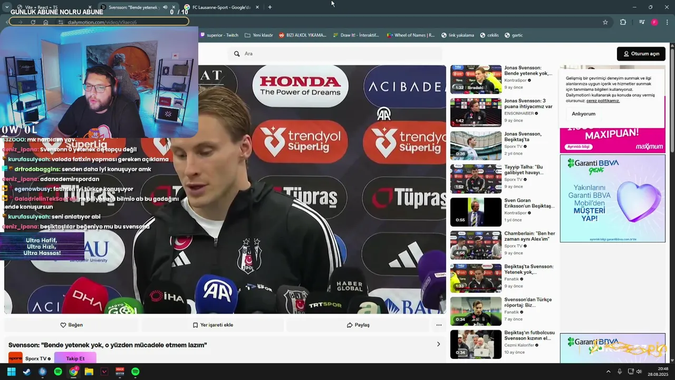The image size is (675, 380).
Task: Open the 1:32 KontraSpor Svensson thumbnail
Action: (476, 79)
